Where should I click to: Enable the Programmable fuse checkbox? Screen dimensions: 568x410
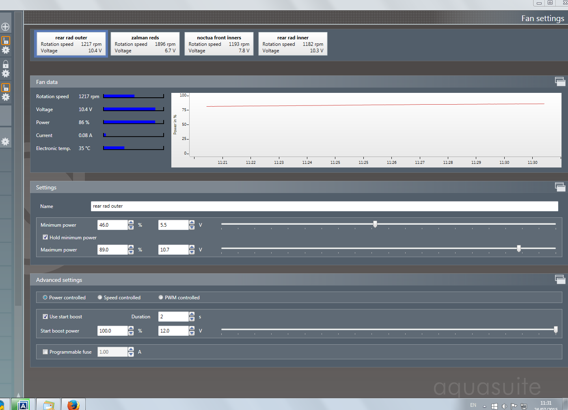pyautogui.click(x=45, y=352)
